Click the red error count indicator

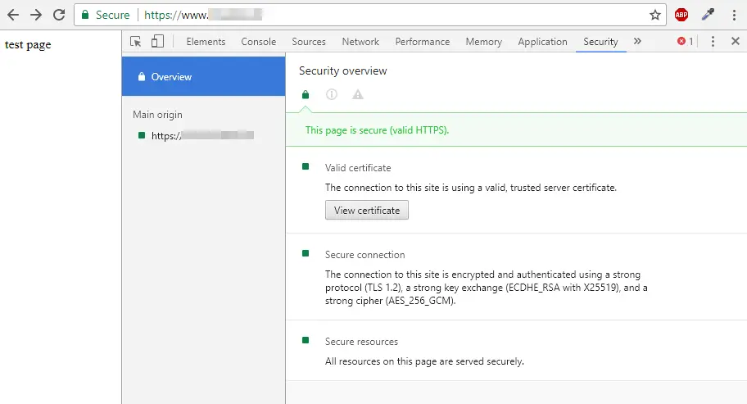click(x=685, y=42)
